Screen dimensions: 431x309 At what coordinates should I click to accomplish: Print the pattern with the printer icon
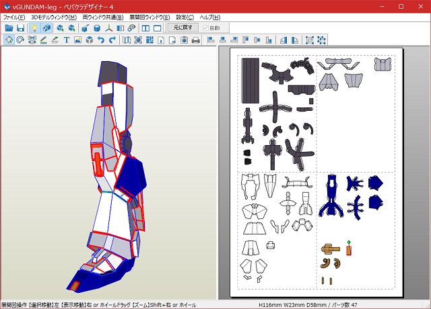coord(196,40)
